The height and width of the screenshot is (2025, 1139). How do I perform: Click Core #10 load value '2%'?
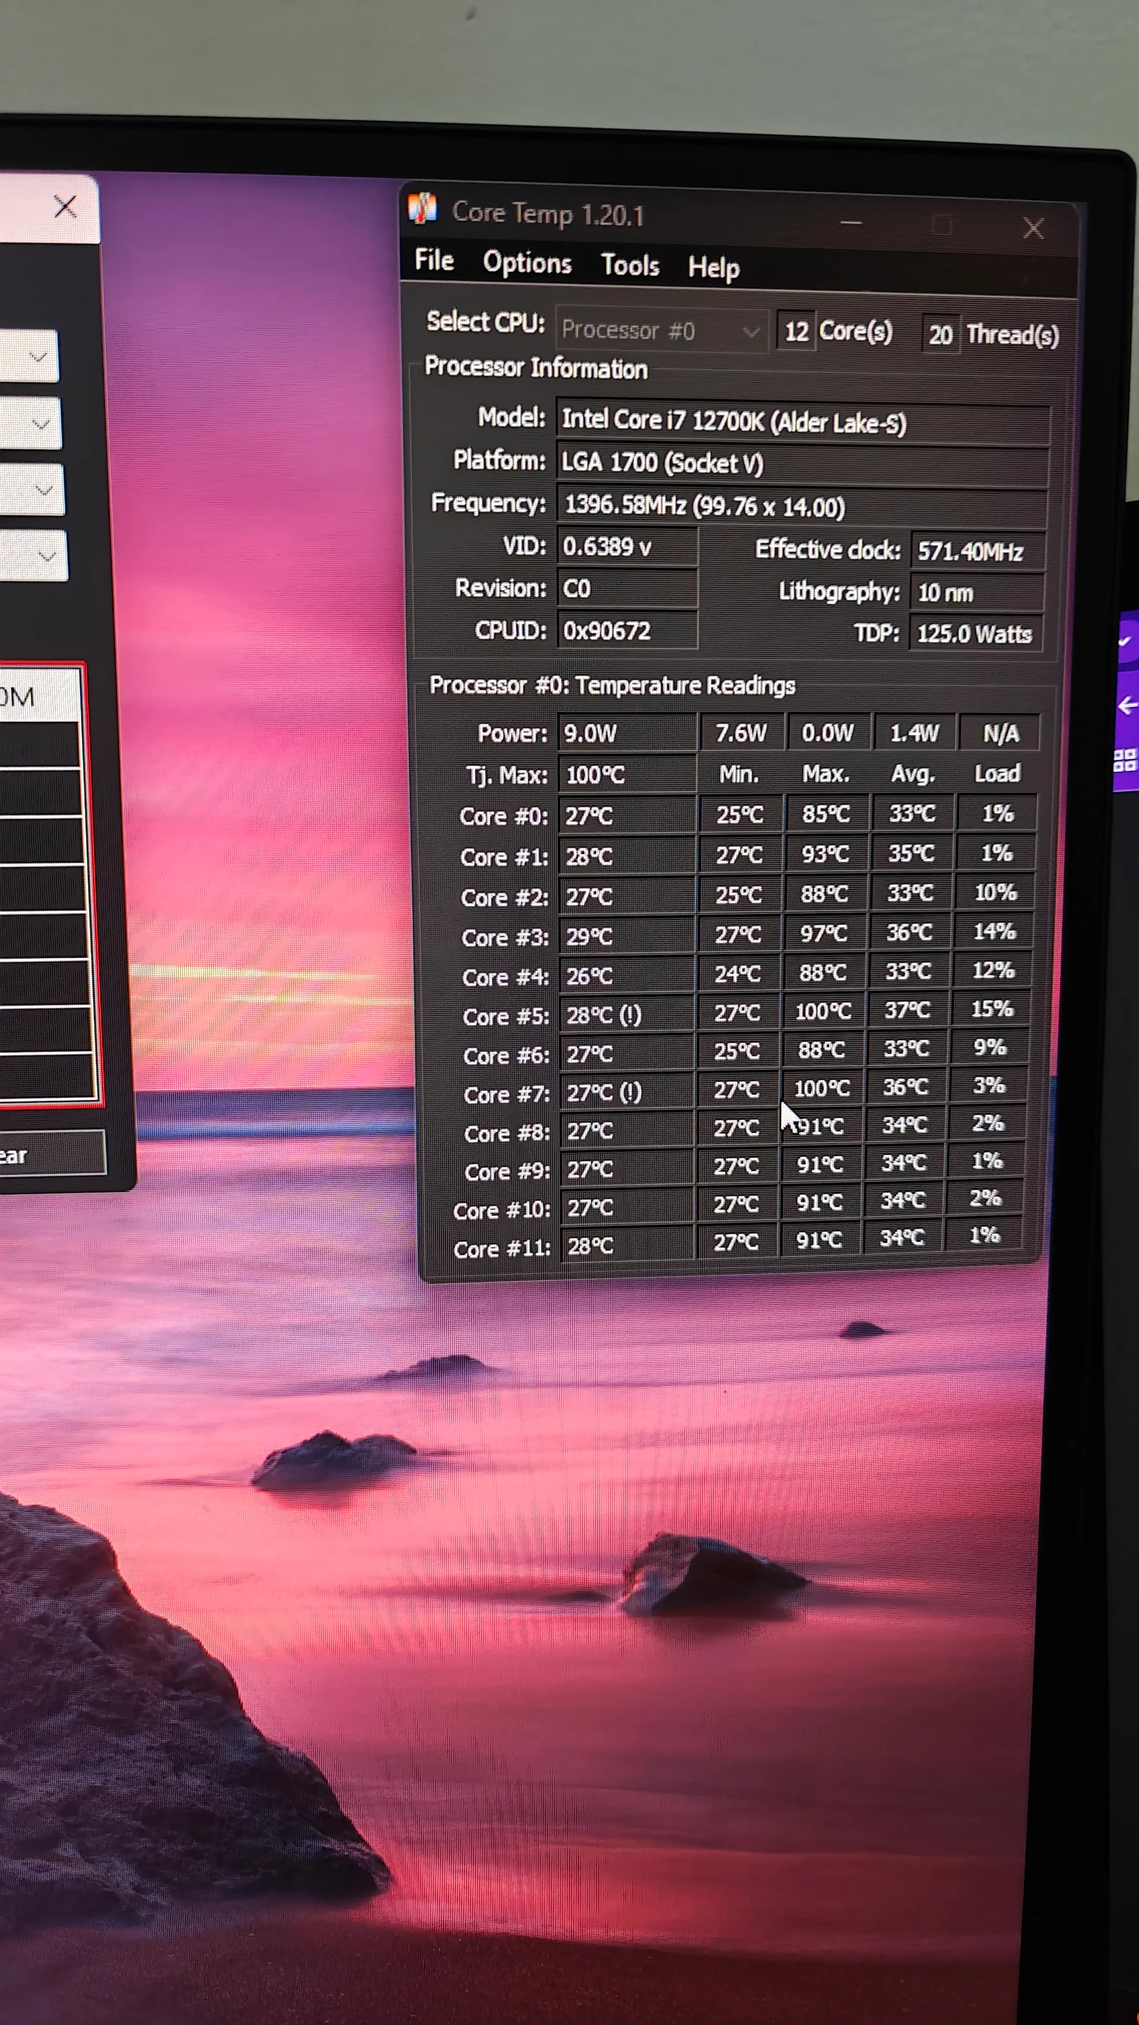click(986, 1198)
